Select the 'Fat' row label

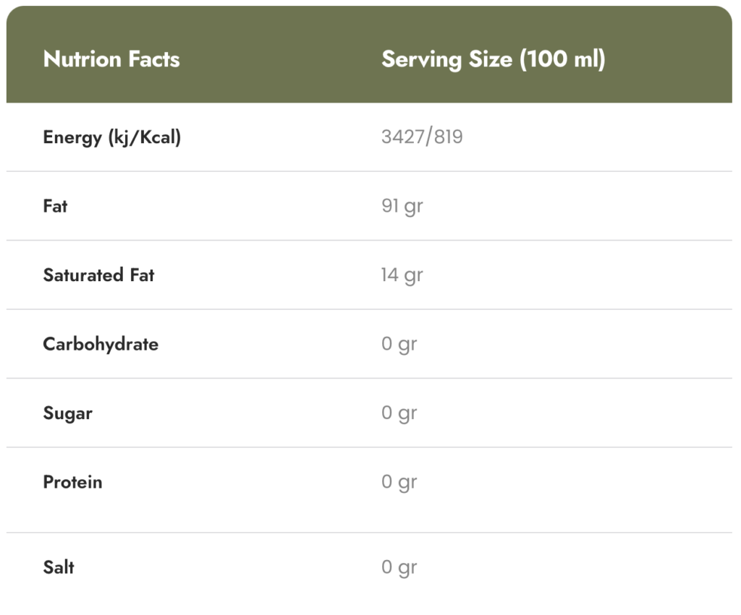coord(55,206)
